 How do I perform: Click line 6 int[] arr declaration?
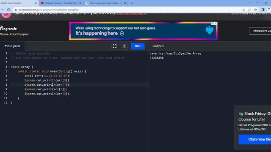click(47, 76)
